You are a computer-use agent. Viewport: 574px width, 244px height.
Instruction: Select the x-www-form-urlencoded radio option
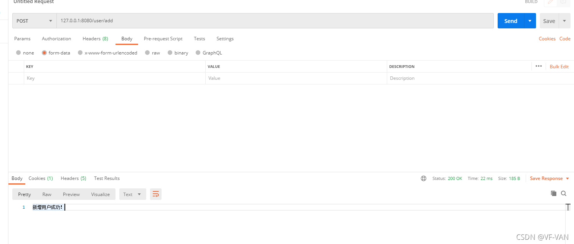(80, 53)
